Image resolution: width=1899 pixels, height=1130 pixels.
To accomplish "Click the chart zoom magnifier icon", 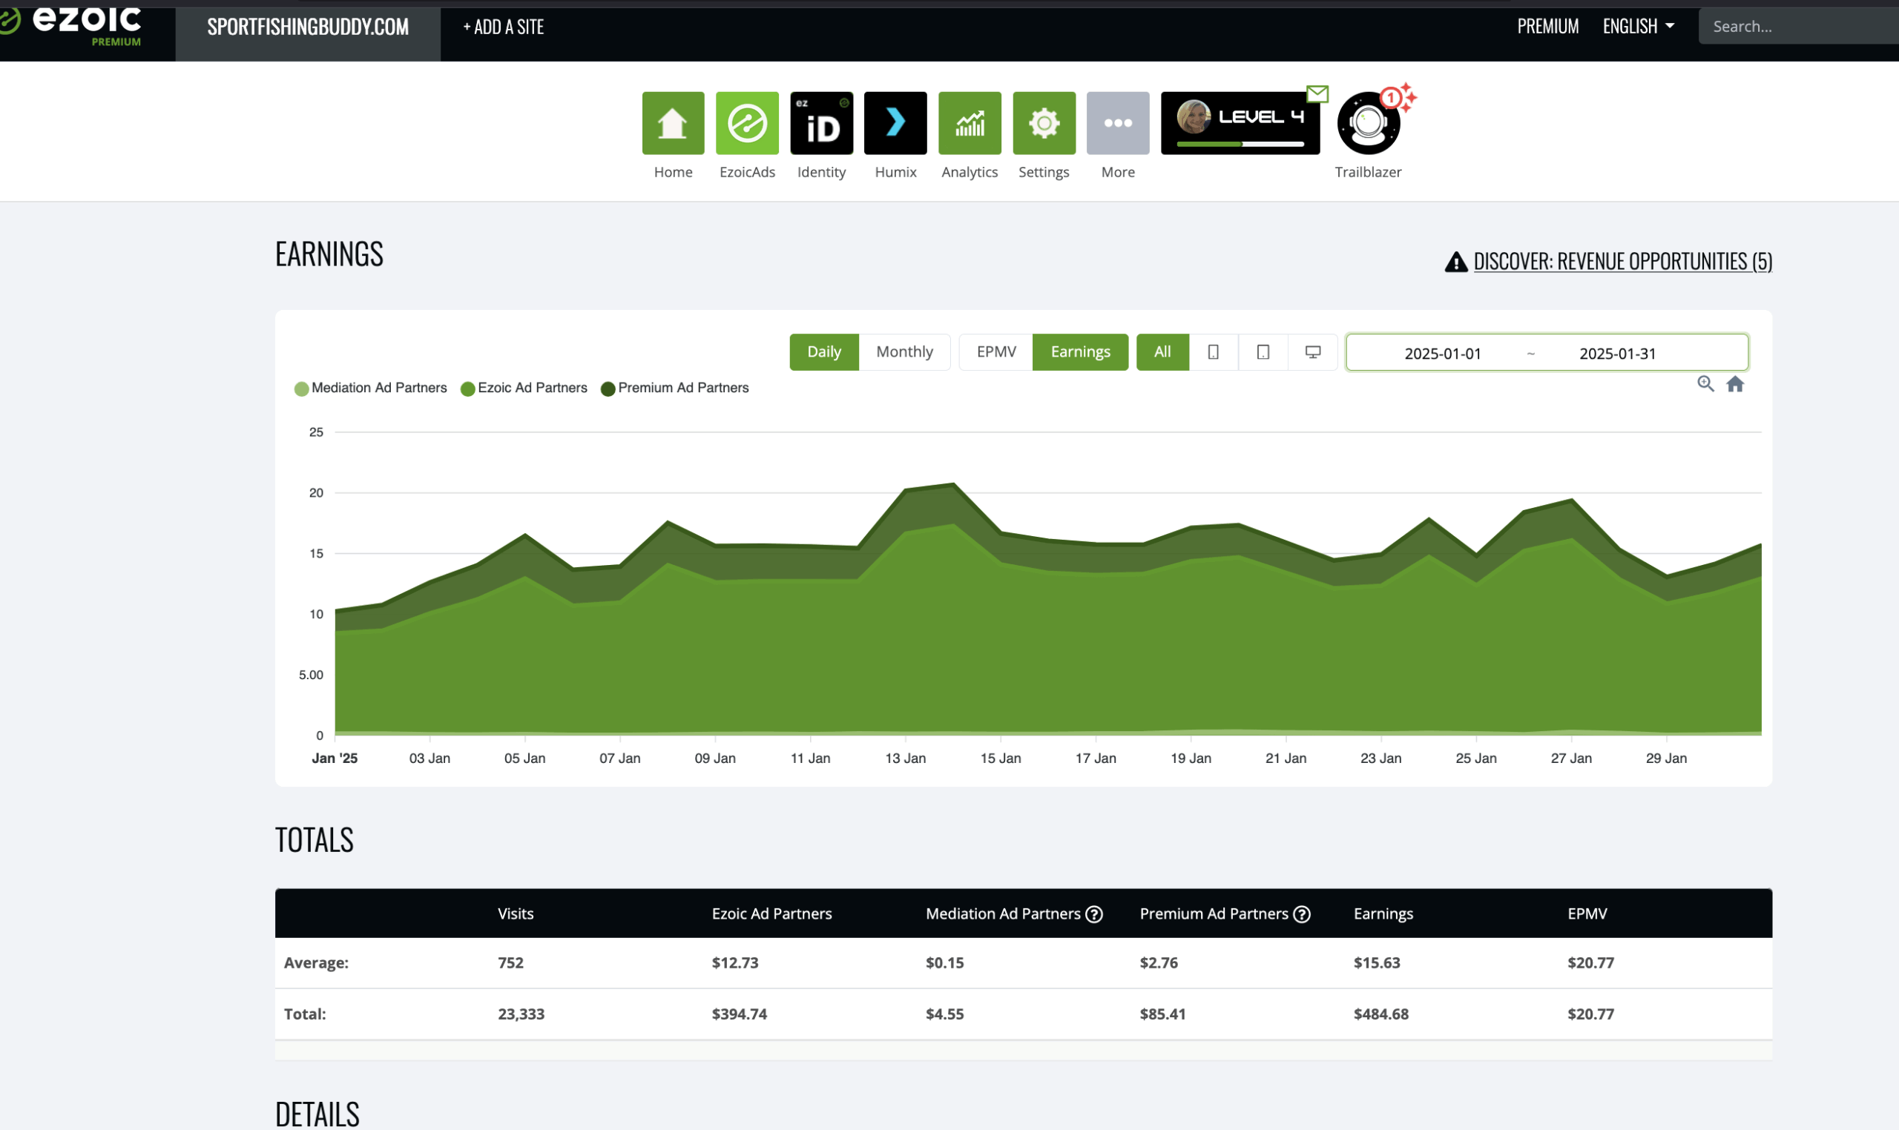I will tap(1705, 384).
